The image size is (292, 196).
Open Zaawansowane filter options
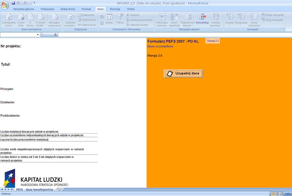tap(137, 25)
